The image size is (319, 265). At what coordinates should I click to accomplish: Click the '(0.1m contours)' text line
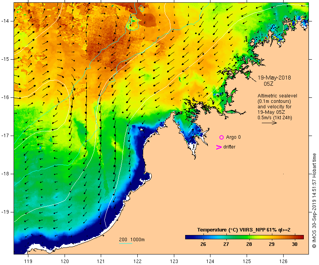coord(274,101)
